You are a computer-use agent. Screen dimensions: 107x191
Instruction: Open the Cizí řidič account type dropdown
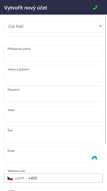[53, 27]
